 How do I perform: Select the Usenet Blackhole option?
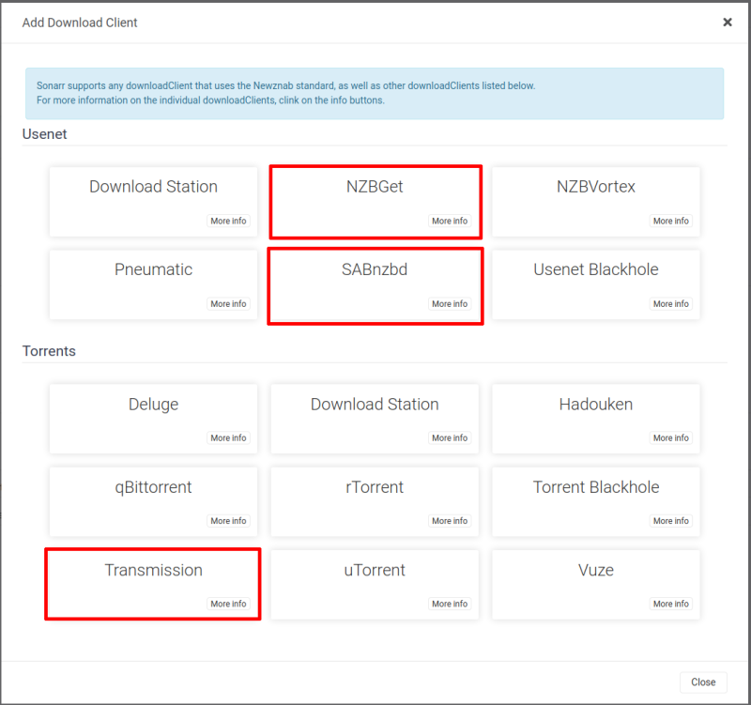click(x=596, y=285)
